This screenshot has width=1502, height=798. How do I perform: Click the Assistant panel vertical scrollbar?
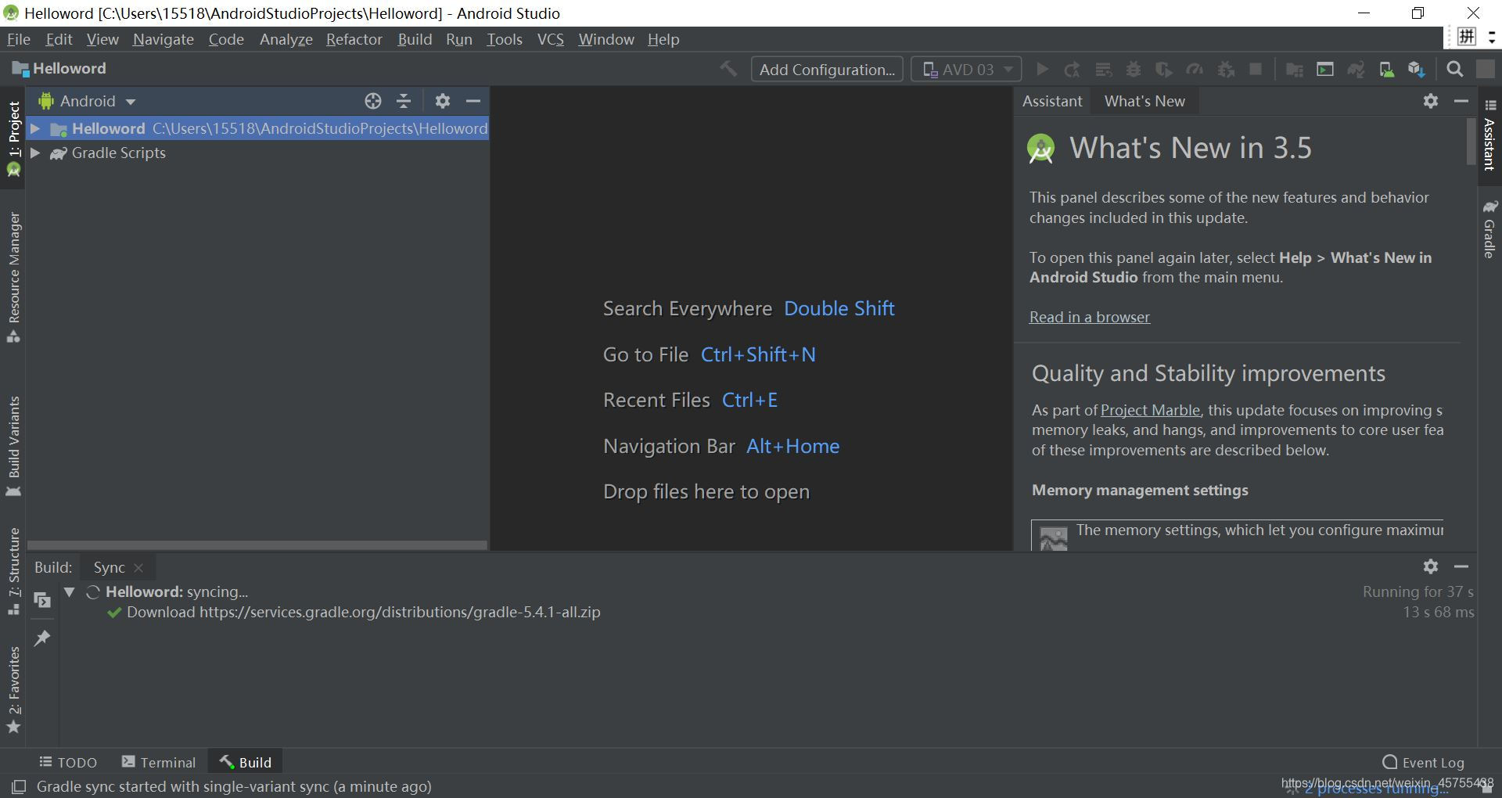[x=1471, y=141]
